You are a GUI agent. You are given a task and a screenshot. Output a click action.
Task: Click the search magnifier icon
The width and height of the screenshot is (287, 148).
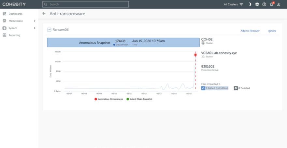tap(46, 4)
